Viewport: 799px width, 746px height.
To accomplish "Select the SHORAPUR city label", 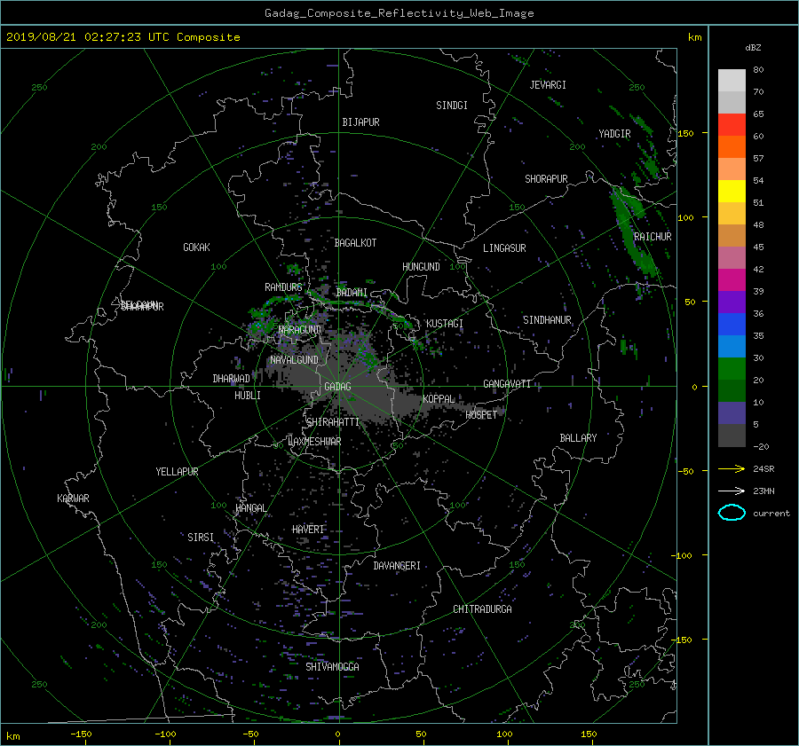I will pyautogui.click(x=546, y=179).
